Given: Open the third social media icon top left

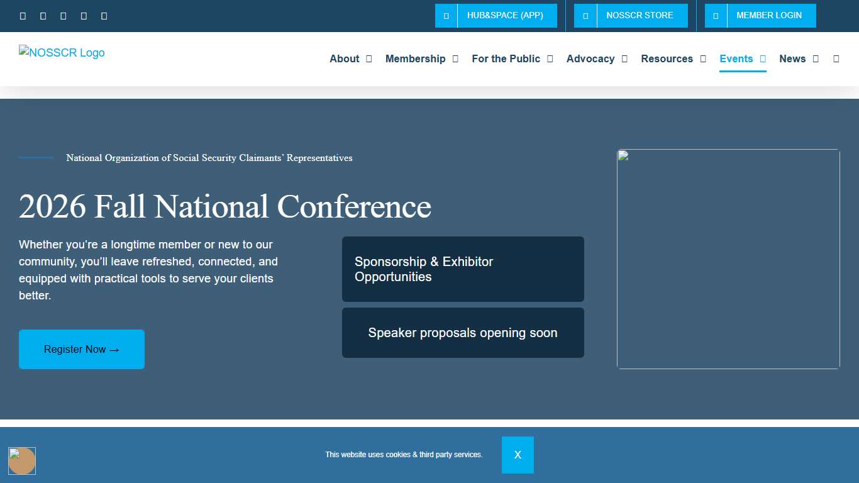Looking at the screenshot, I should [x=63, y=16].
